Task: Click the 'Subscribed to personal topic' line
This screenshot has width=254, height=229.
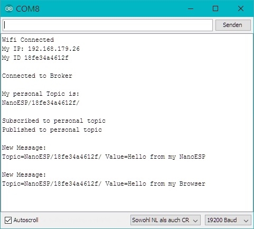Action: tap(54, 121)
